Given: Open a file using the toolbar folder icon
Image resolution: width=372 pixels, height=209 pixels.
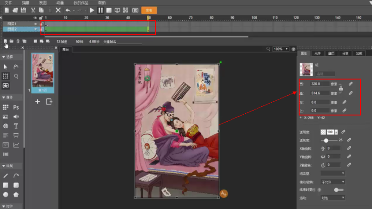Looking at the screenshot, I should [15, 10].
